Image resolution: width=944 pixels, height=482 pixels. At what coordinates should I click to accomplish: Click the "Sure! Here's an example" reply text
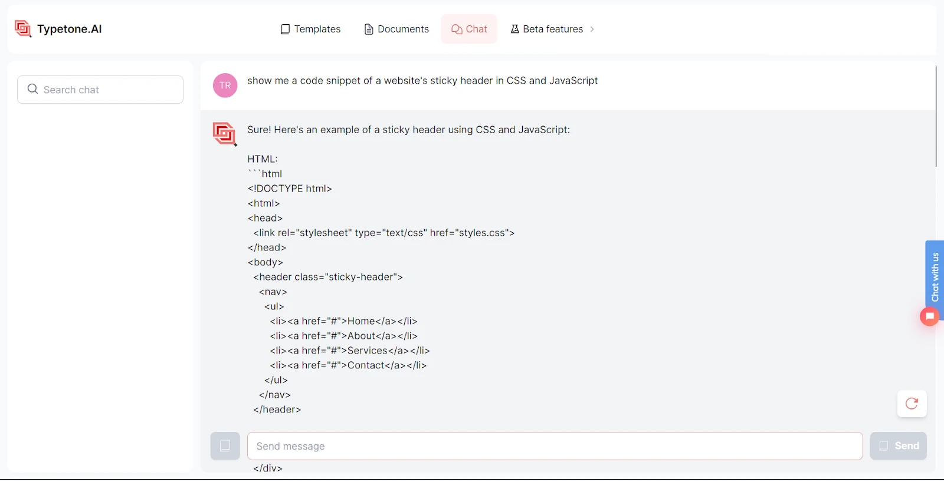409,130
